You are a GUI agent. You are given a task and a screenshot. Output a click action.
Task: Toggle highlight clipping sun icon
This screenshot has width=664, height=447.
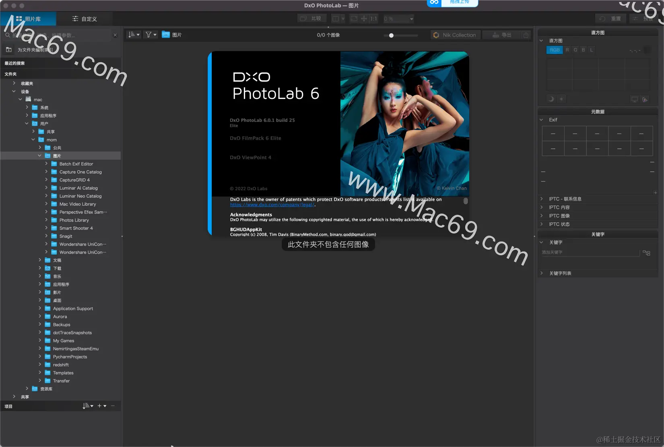coord(561,99)
